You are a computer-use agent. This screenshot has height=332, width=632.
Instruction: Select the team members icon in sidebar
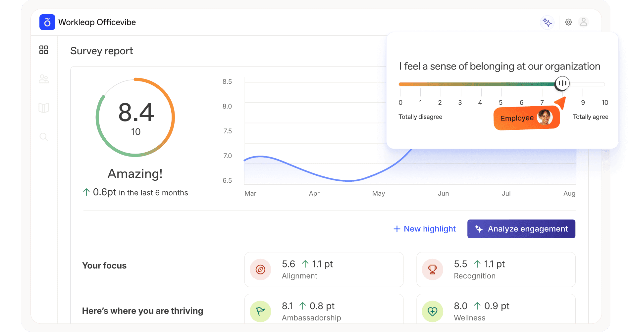click(x=44, y=79)
